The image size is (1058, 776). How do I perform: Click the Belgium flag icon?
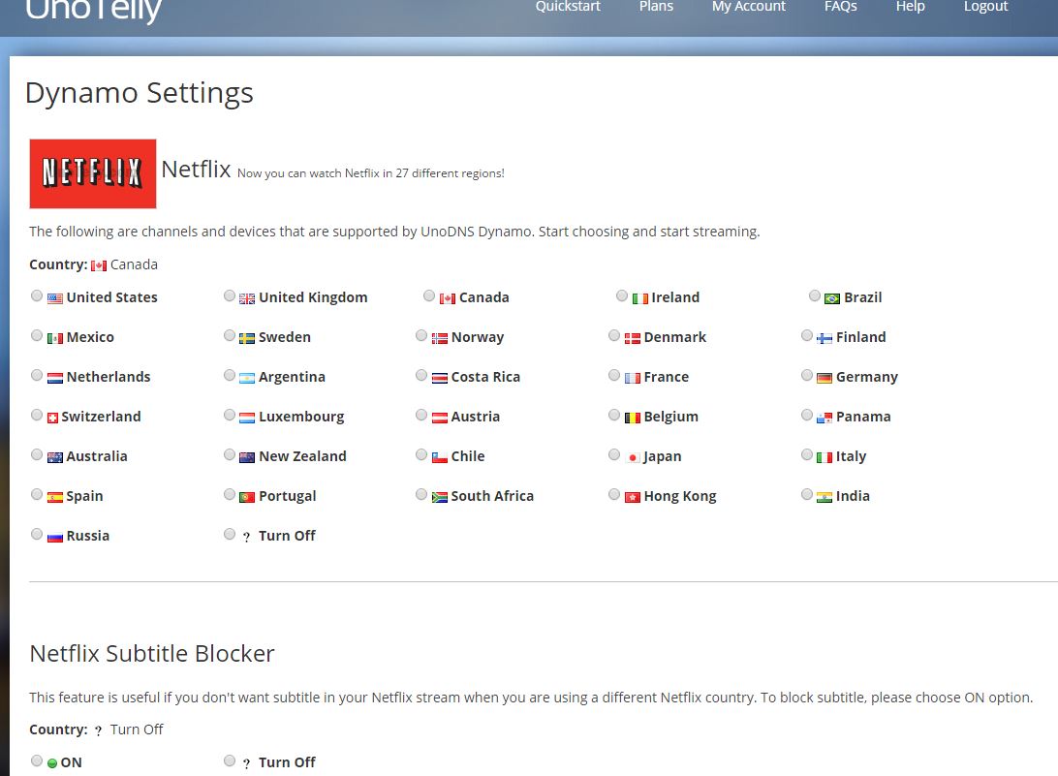633,418
